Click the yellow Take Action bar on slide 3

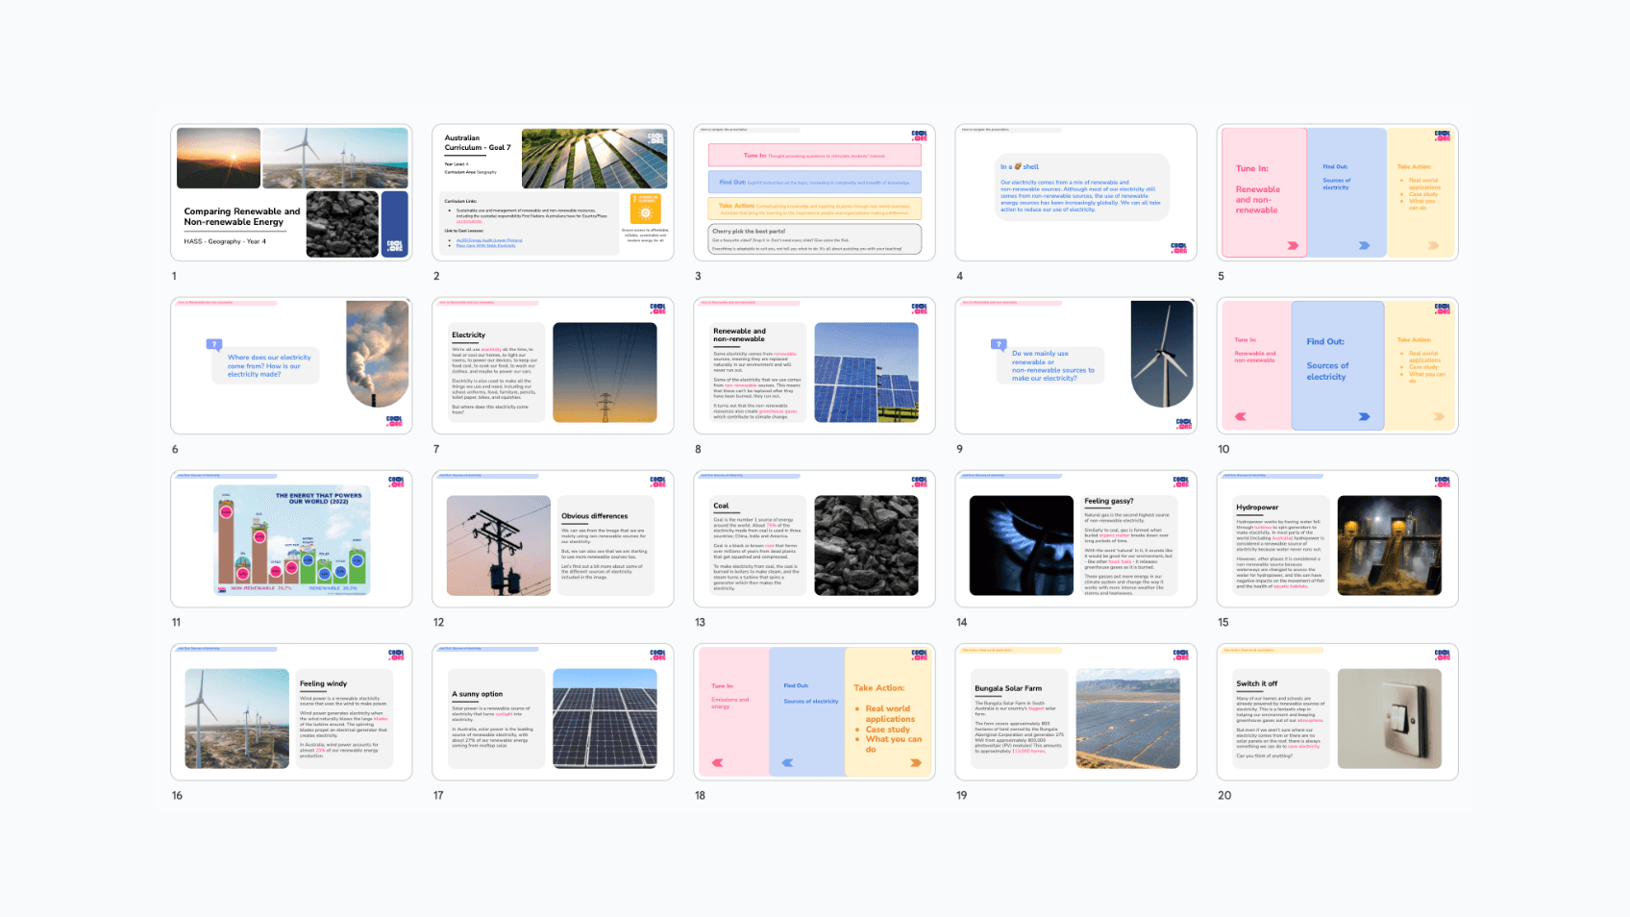(814, 208)
